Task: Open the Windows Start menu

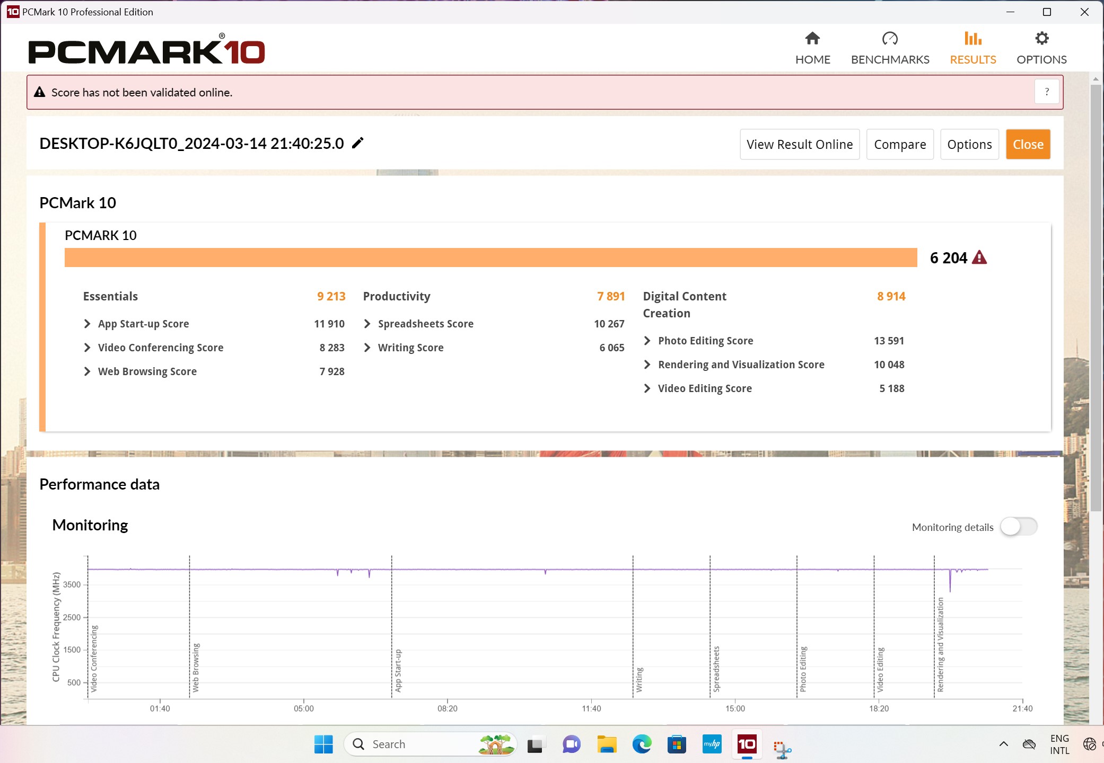Action: click(x=323, y=744)
